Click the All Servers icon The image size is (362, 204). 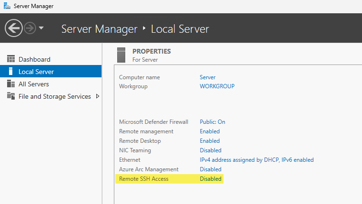[x=11, y=84]
